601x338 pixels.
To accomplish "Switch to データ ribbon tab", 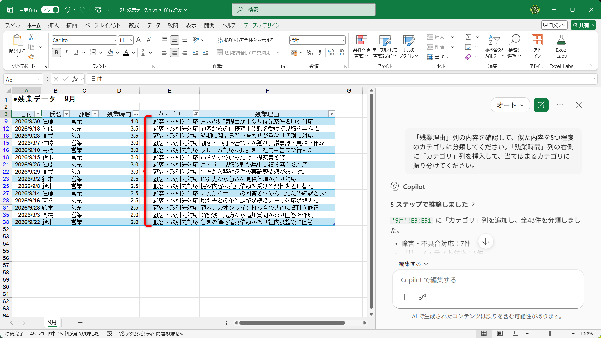I will pyautogui.click(x=154, y=25).
